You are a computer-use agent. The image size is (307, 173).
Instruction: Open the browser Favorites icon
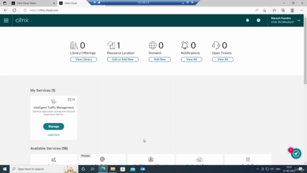(274, 10)
